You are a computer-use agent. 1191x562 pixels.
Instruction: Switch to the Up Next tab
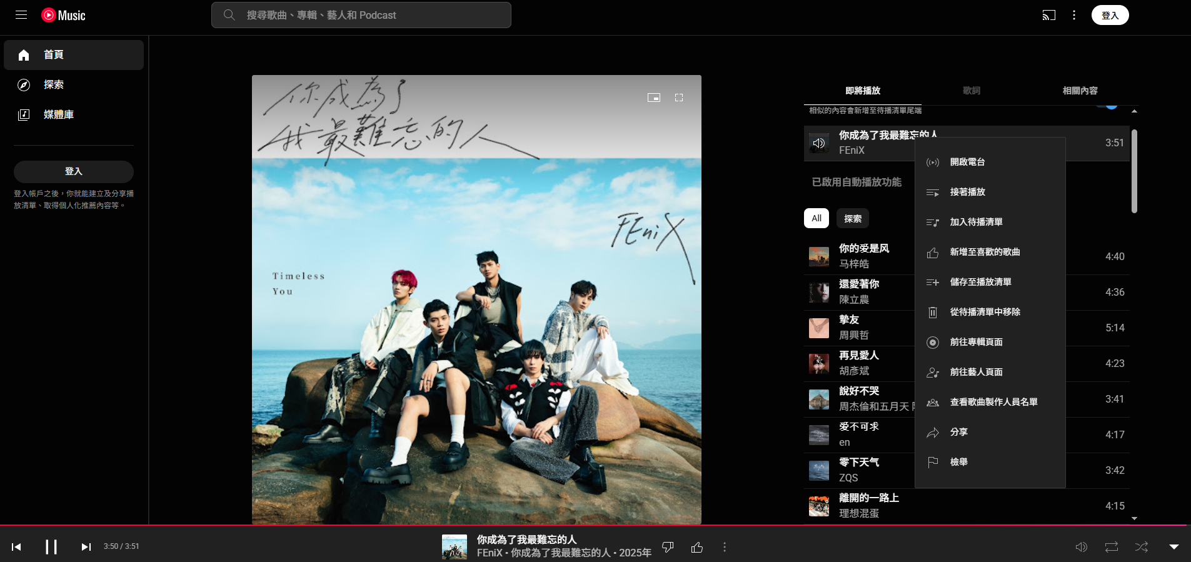point(863,91)
